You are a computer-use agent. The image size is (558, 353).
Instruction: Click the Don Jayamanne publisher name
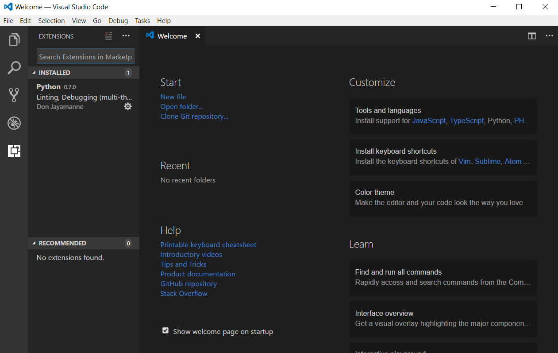(60, 107)
